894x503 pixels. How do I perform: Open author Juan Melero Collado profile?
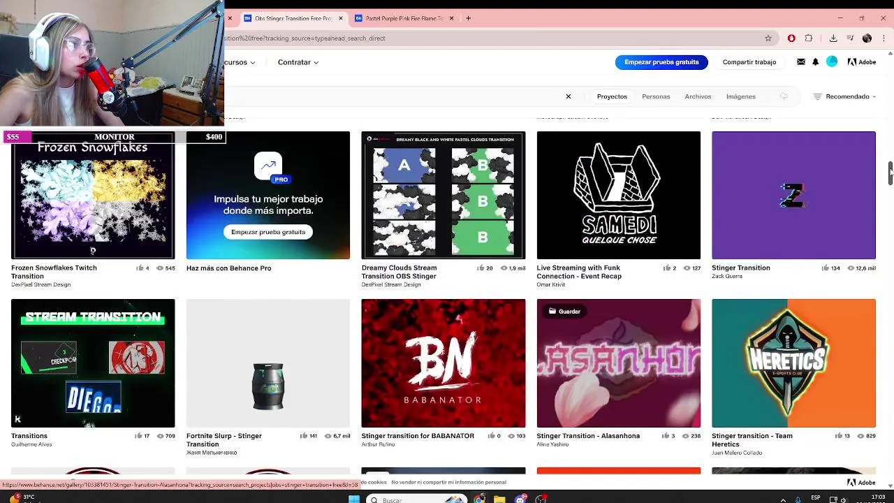[x=737, y=453]
